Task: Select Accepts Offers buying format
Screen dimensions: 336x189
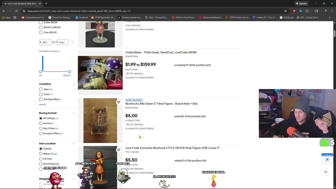Action: click(41, 133)
